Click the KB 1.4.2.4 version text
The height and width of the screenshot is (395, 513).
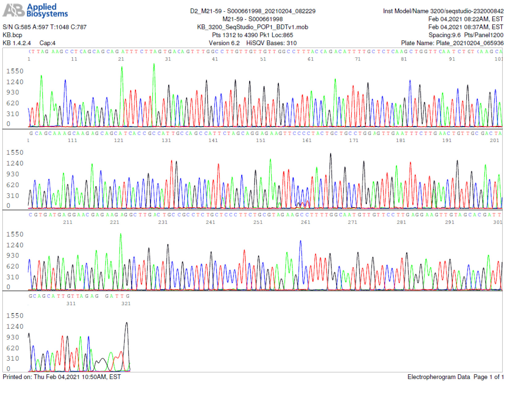[17, 43]
